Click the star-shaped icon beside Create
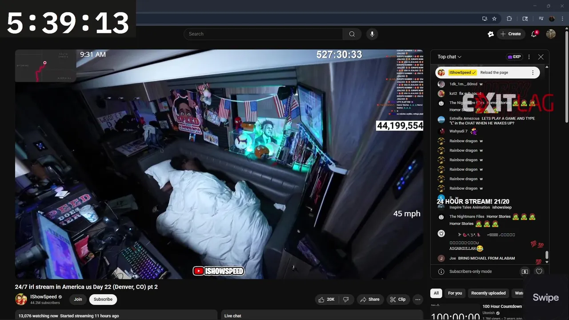 pyautogui.click(x=491, y=34)
